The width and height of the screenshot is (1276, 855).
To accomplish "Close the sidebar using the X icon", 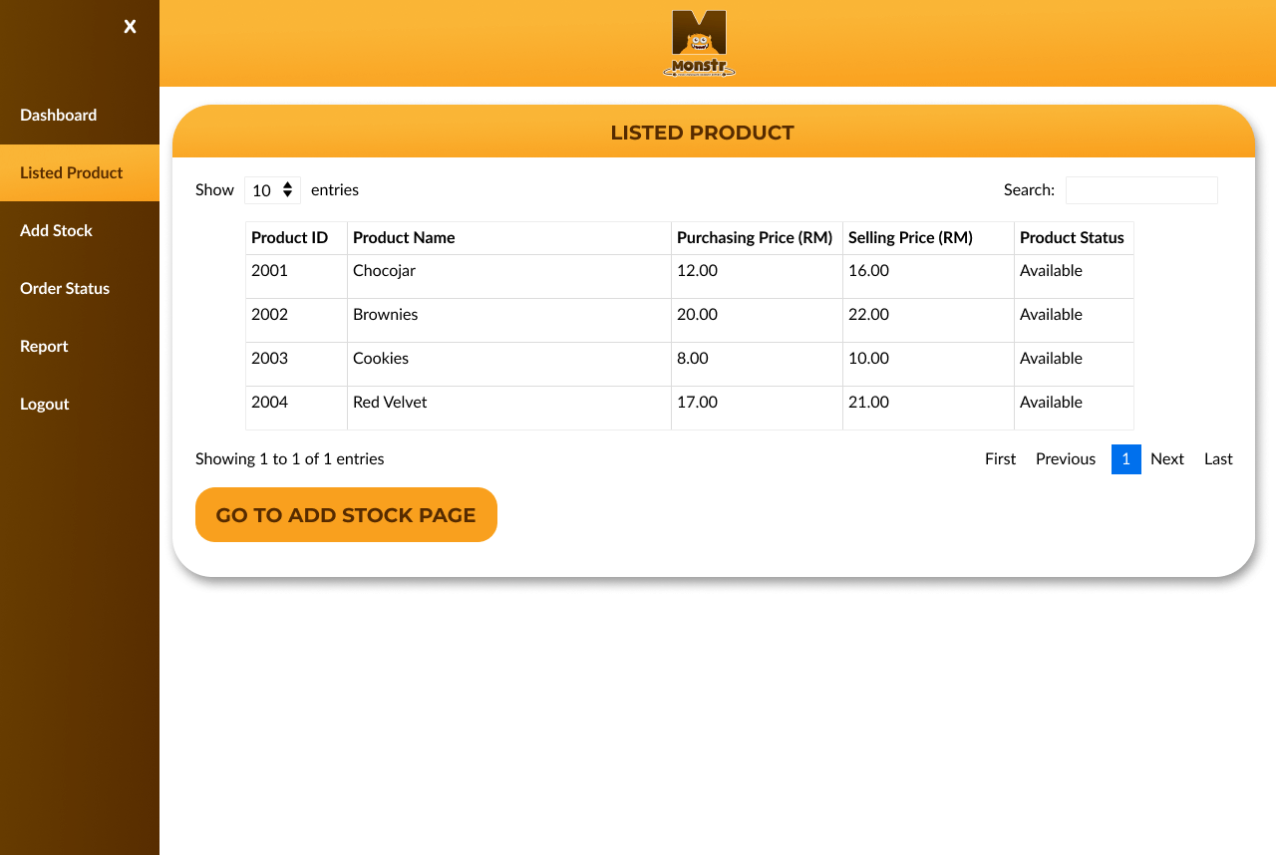I will tap(130, 27).
